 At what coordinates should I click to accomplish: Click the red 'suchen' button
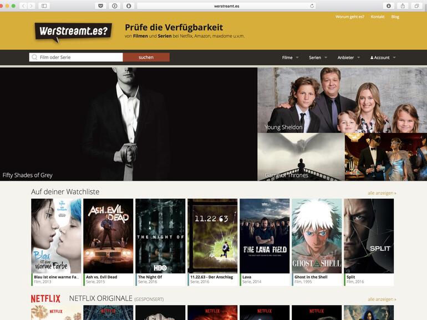click(x=146, y=57)
